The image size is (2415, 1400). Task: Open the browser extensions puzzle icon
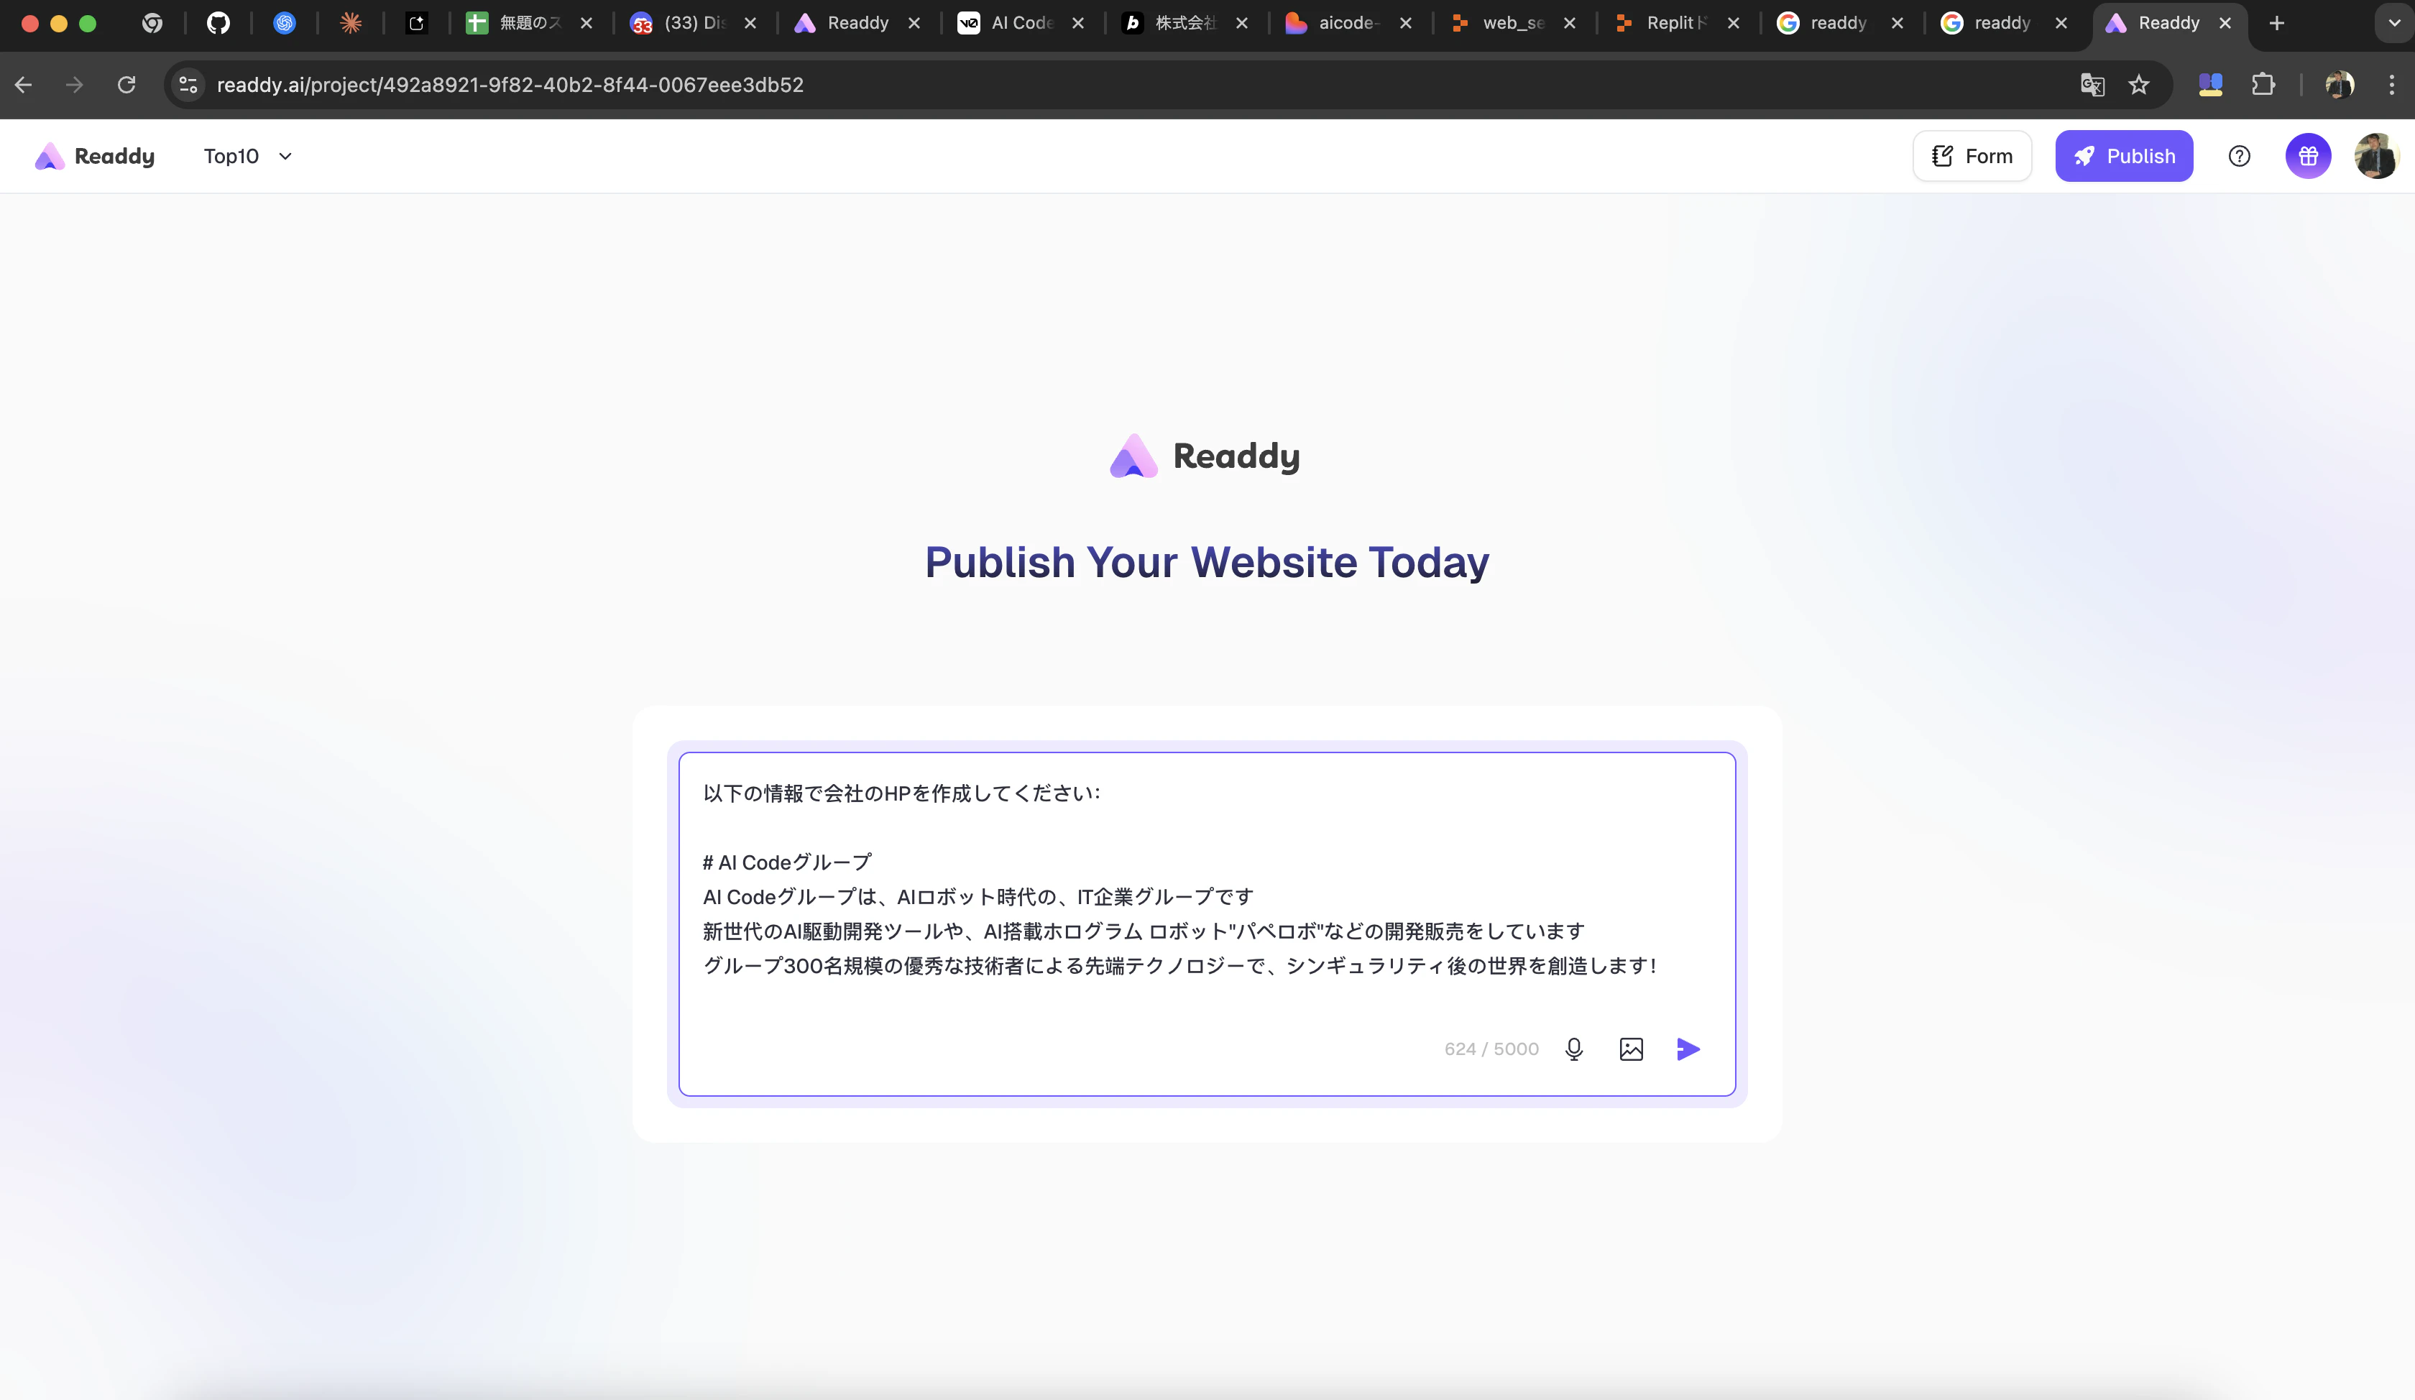pos(2263,86)
